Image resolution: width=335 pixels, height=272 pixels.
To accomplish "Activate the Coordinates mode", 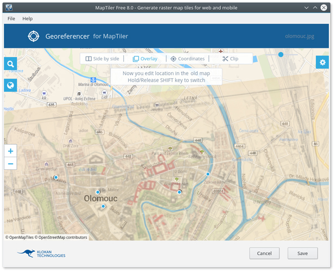I will 188,59.
